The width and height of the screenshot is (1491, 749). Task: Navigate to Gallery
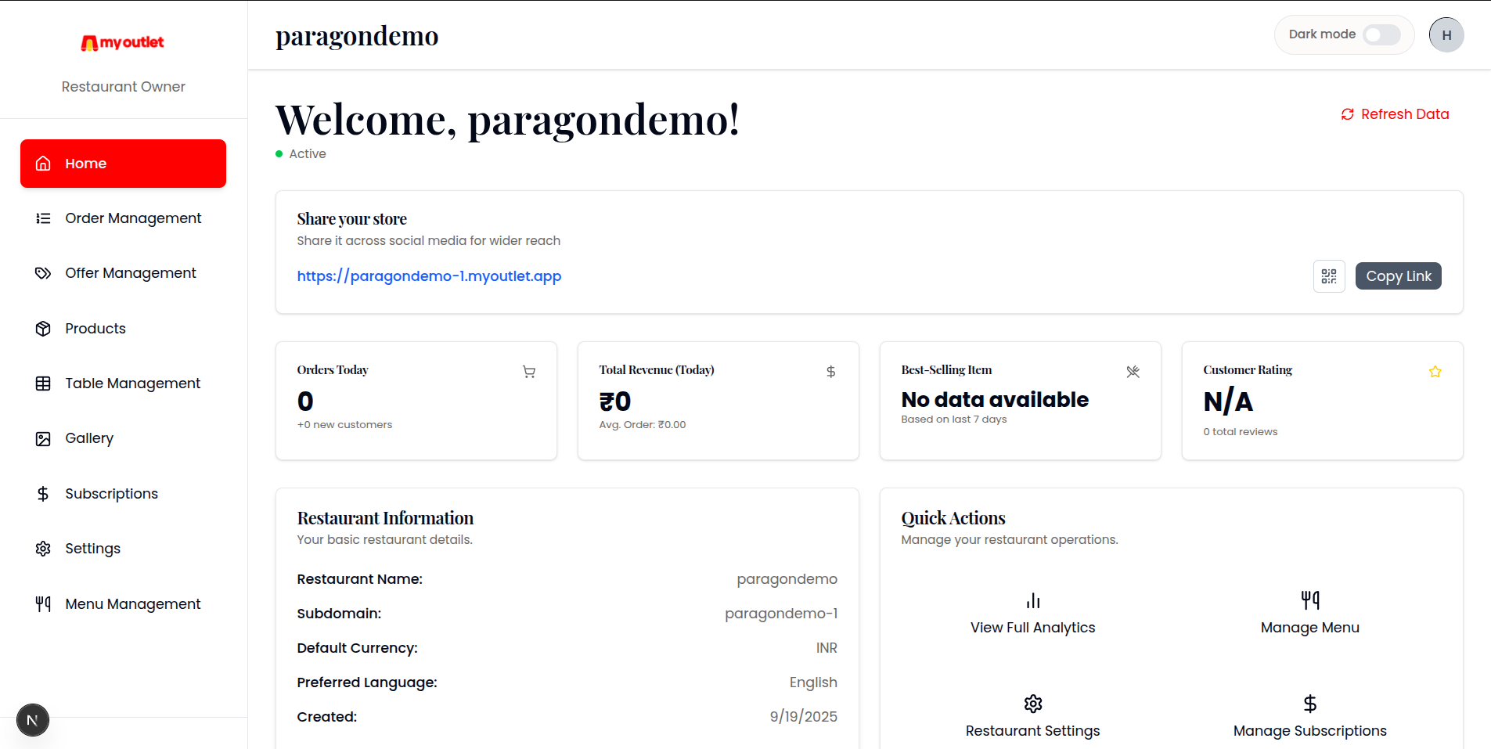(89, 438)
